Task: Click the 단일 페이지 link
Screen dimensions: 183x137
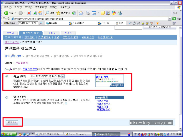Action: [22, 63]
